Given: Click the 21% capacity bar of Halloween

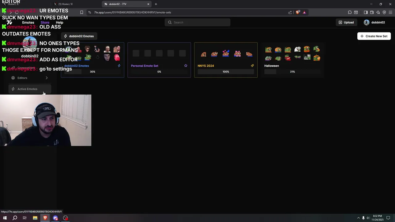Looking at the screenshot, I should [293, 72].
